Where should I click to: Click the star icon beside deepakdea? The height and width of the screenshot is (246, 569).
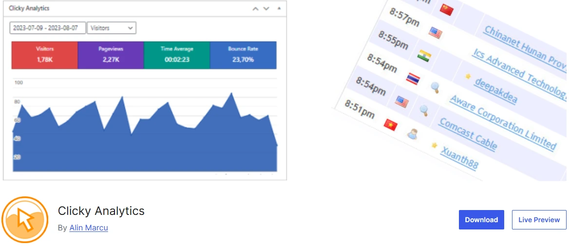[468, 76]
